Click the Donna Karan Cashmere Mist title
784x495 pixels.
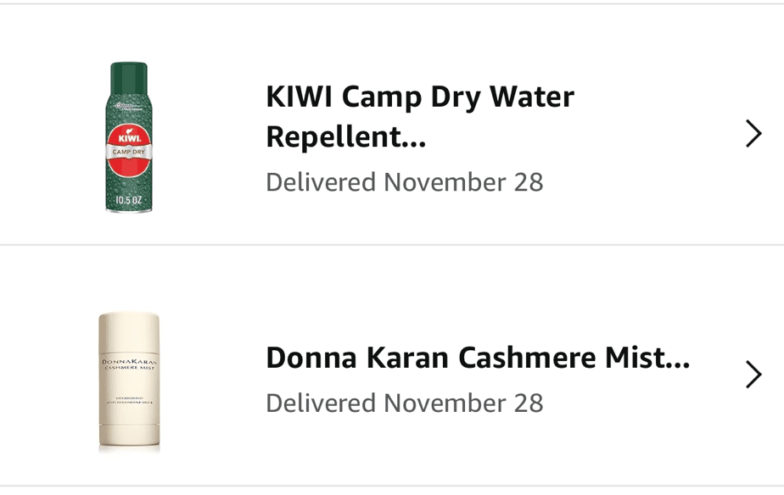point(478,358)
